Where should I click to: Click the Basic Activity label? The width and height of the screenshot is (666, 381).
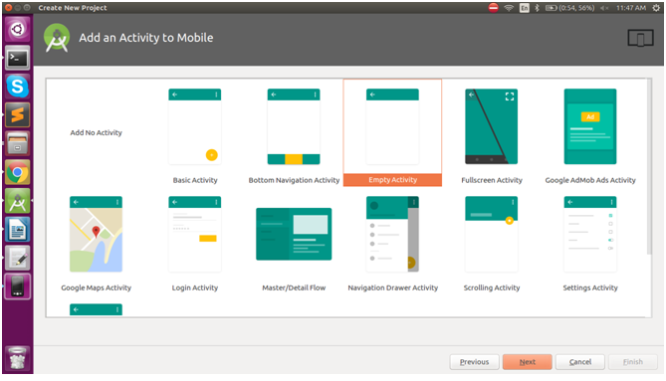point(195,180)
